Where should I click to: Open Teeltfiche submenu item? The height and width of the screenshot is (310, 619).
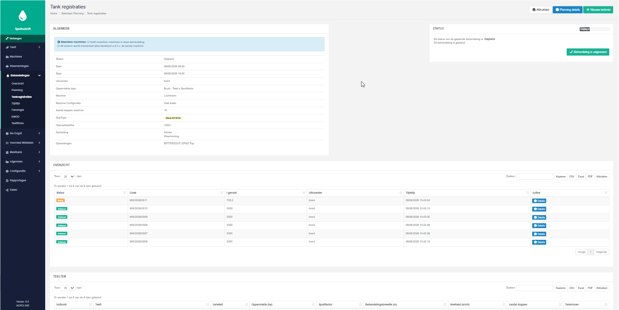tap(18, 123)
